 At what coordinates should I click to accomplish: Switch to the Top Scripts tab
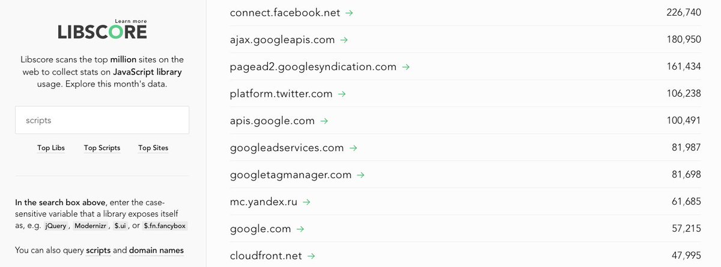tap(102, 148)
